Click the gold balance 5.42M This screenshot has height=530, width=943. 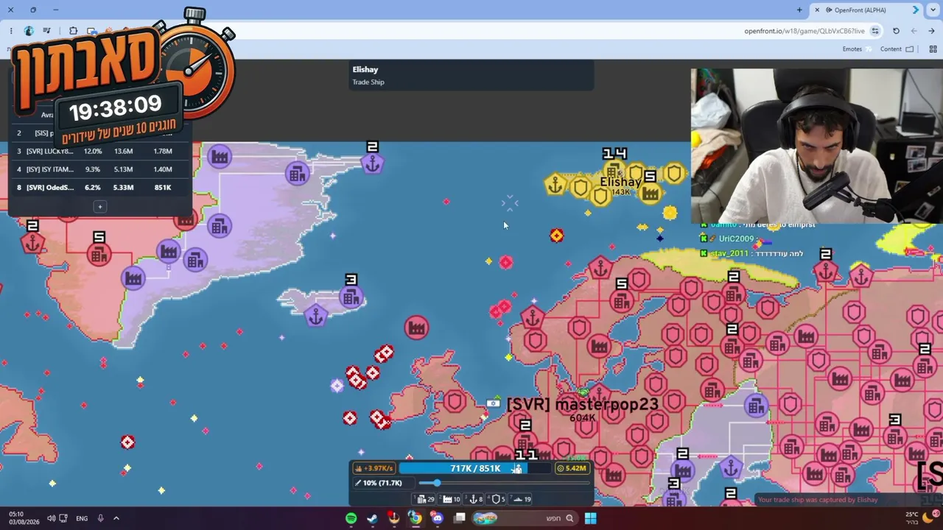(572, 468)
